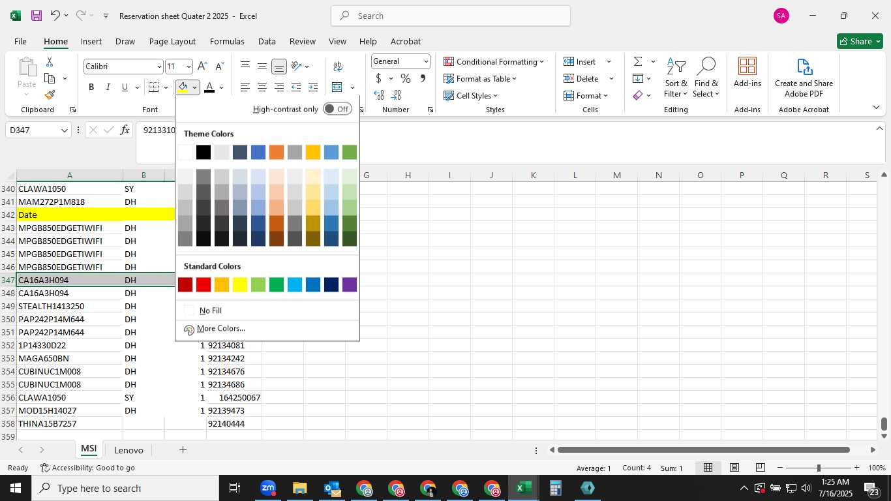Image resolution: width=891 pixels, height=501 pixels.
Task: Open More Colors dialog
Action: 267,329
